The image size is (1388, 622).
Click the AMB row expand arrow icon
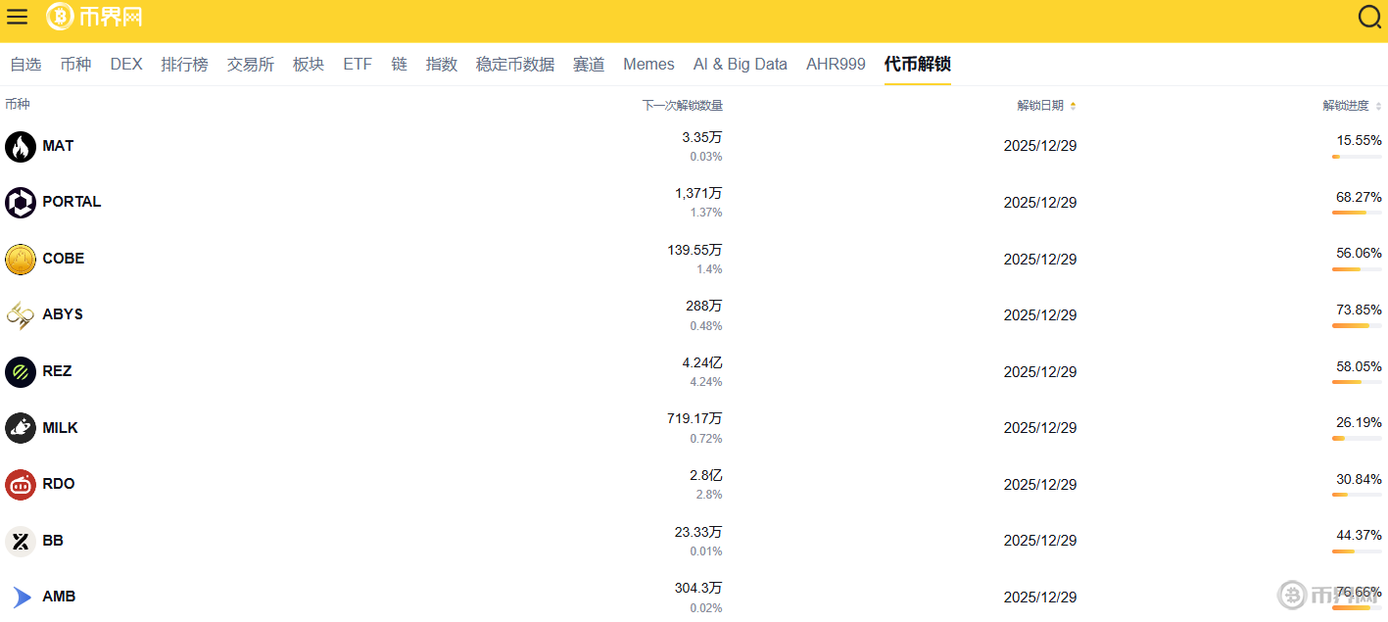coord(20,596)
